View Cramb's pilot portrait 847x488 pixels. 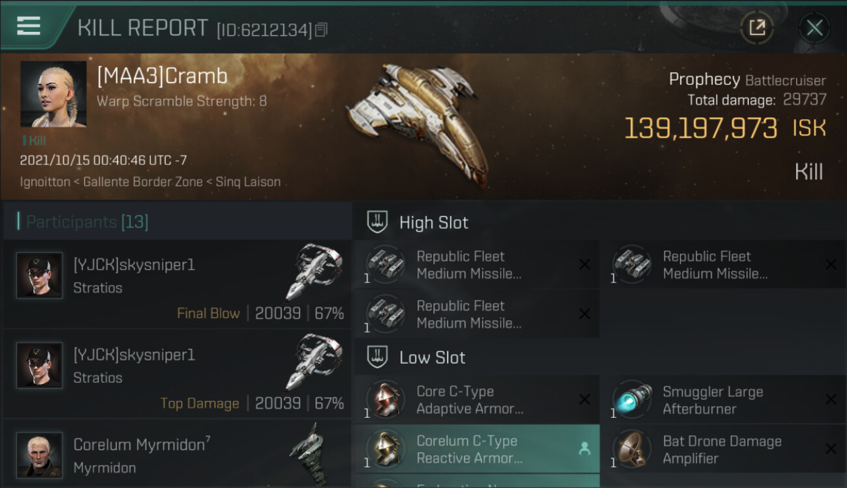pos(53,94)
